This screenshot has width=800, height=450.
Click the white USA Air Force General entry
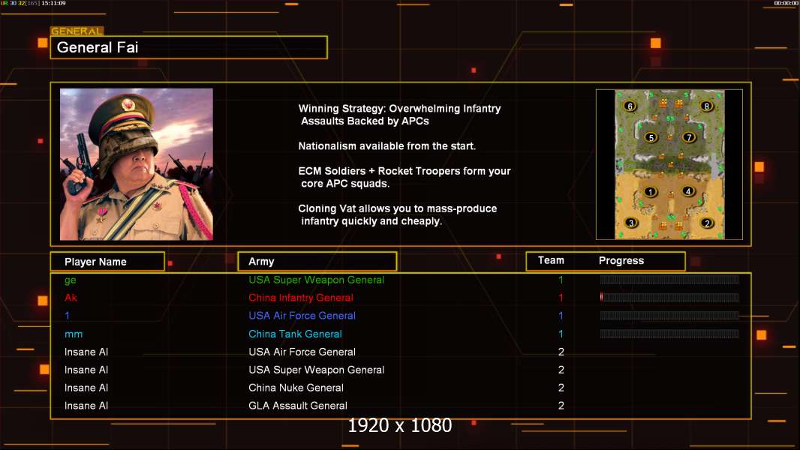pyautogui.click(x=302, y=352)
